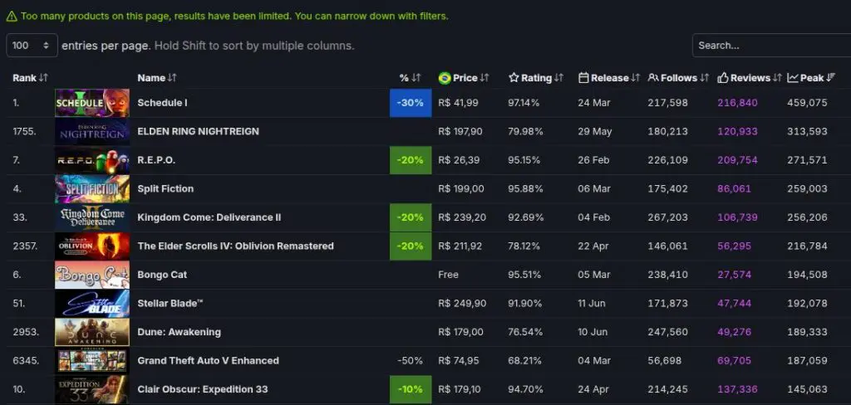Click review count 86,061

(x=735, y=189)
